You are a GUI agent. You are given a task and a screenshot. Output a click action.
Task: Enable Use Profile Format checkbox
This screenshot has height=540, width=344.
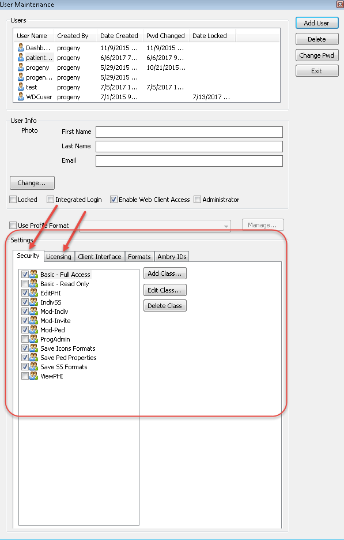[13, 225]
